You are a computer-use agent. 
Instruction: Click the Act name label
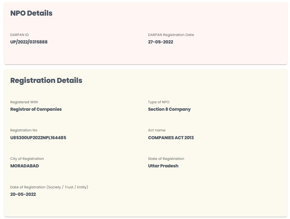pos(157,130)
